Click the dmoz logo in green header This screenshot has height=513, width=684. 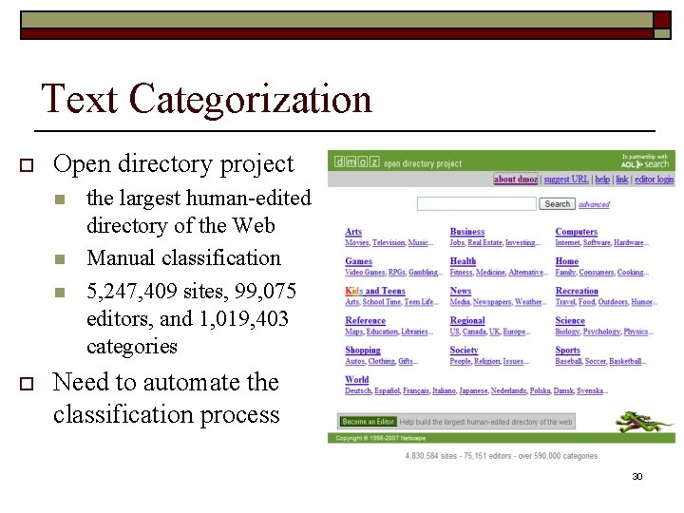tap(357, 162)
